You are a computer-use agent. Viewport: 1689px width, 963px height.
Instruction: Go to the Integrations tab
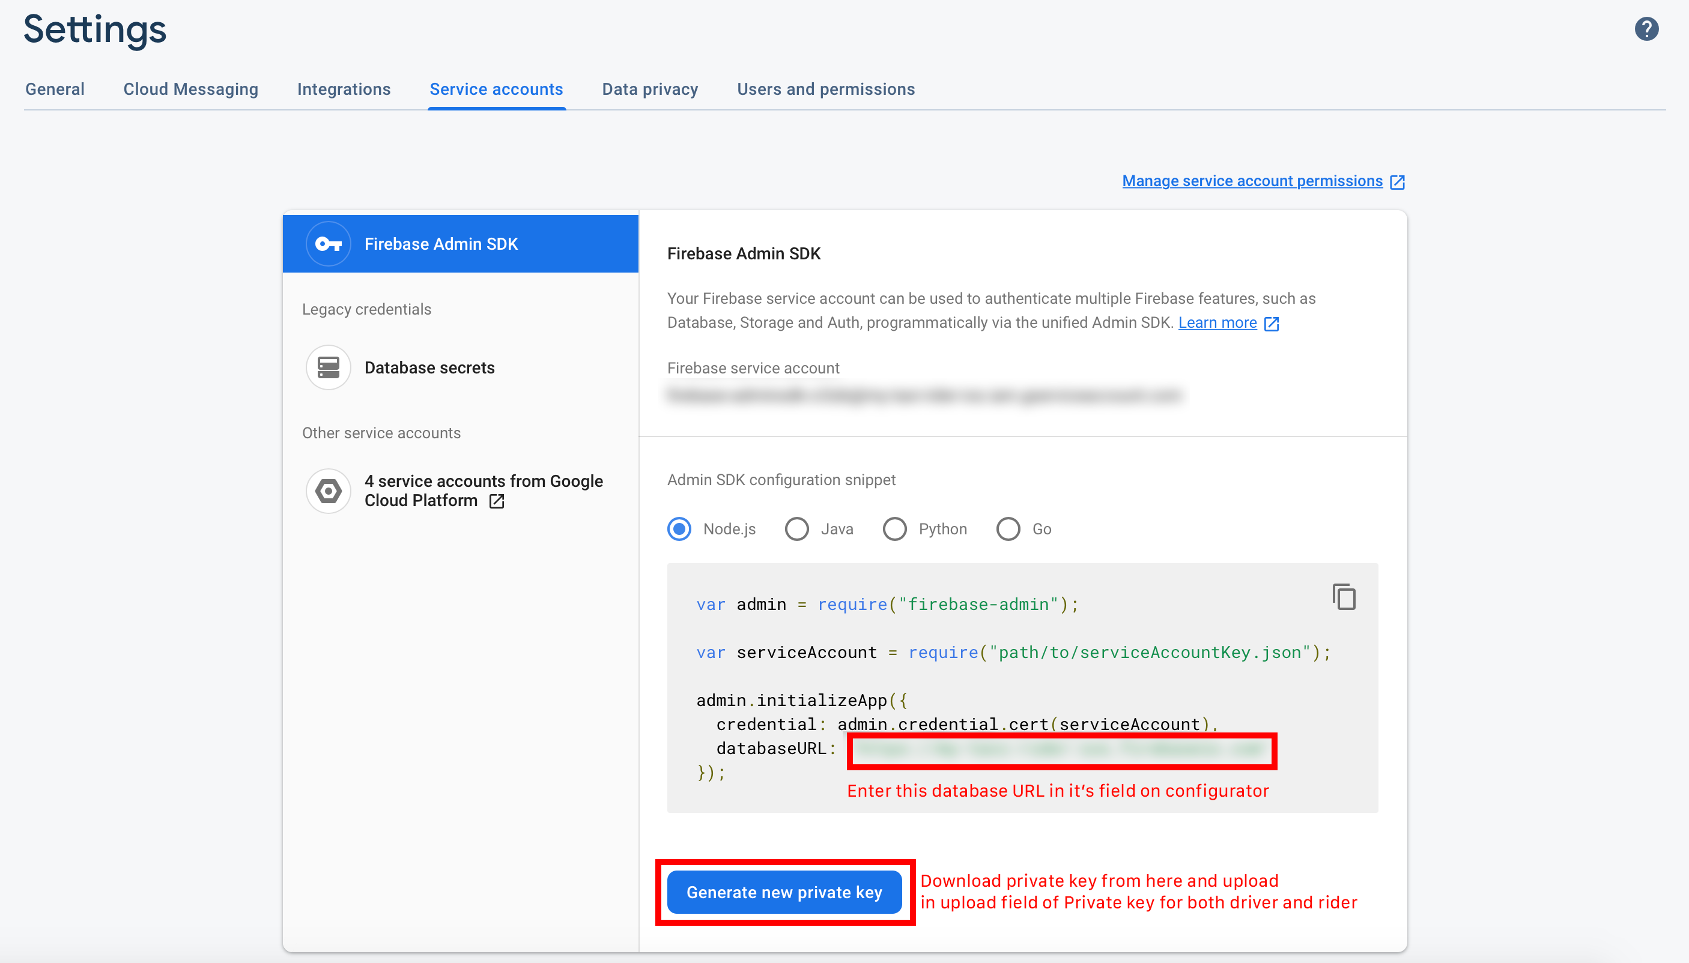click(x=344, y=89)
